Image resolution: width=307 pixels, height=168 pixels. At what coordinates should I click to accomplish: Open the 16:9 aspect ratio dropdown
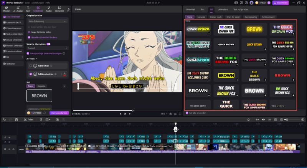(164, 114)
